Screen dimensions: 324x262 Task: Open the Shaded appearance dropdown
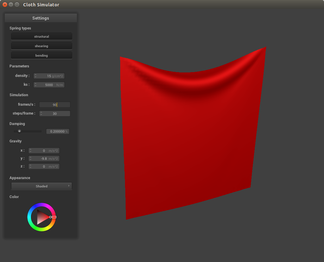click(x=41, y=186)
